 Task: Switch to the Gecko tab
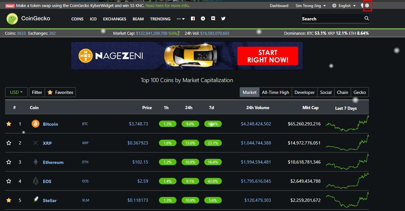[360, 92]
